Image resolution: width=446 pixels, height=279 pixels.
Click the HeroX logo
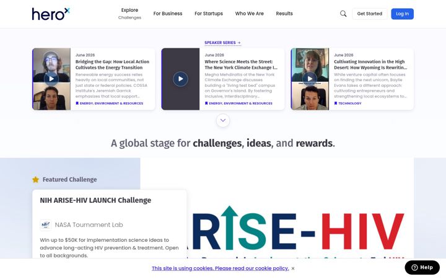(51, 14)
